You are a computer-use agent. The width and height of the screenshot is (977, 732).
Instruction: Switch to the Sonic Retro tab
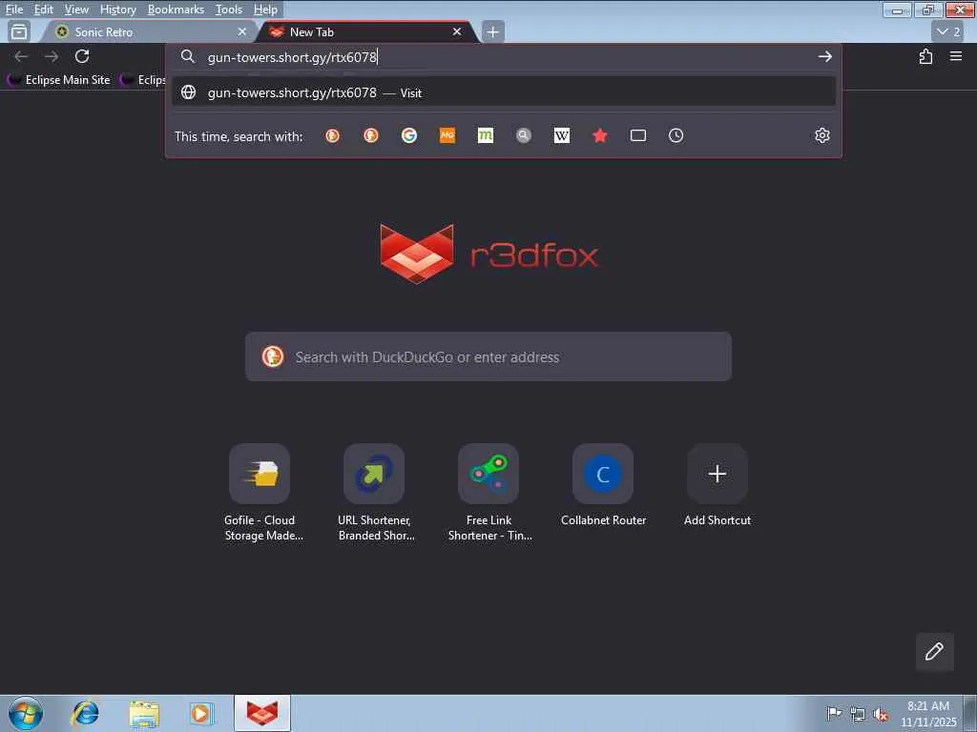coord(148,31)
